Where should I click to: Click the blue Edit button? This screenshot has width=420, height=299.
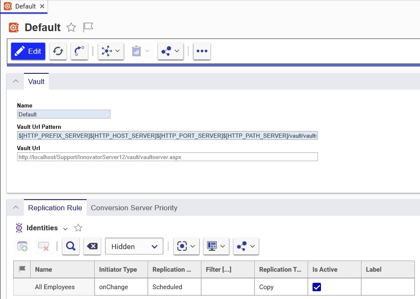(x=28, y=51)
